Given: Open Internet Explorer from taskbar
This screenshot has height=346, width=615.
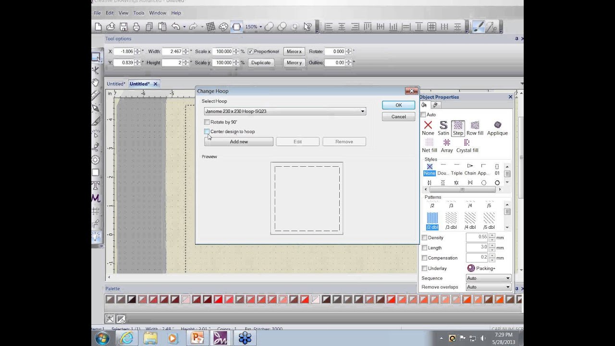Looking at the screenshot, I should click(127, 338).
